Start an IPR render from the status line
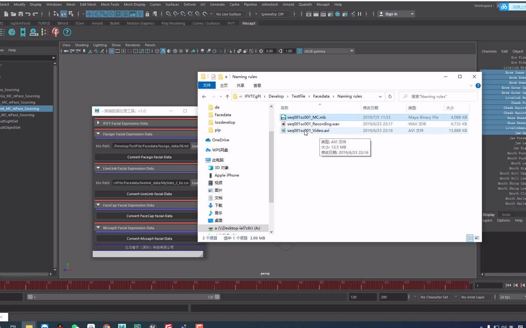Image resolution: width=526 pixels, height=328 pixels. click(x=323, y=14)
